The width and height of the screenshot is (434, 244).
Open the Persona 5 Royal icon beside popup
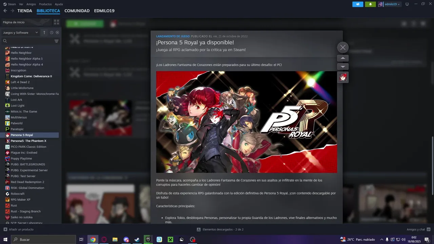[x=343, y=77]
